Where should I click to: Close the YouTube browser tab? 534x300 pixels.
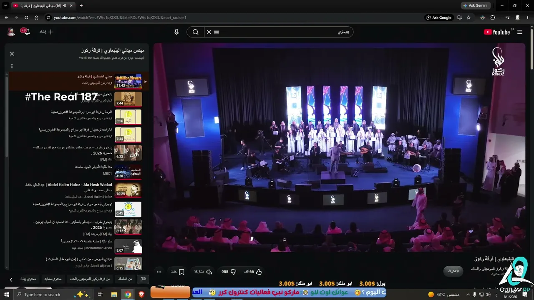click(x=71, y=6)
